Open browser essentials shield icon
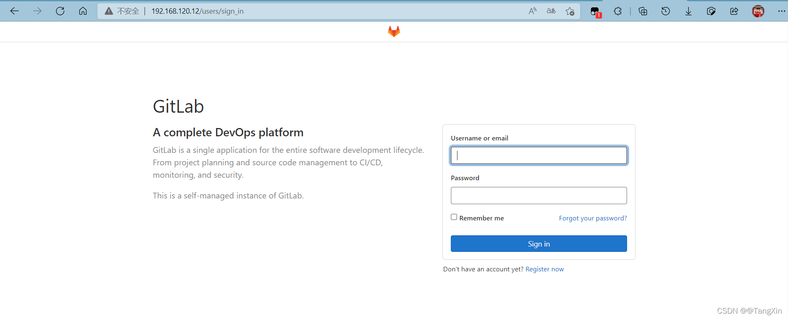The height and width of the screenshot is (319, 788). (x=711, y=11)
